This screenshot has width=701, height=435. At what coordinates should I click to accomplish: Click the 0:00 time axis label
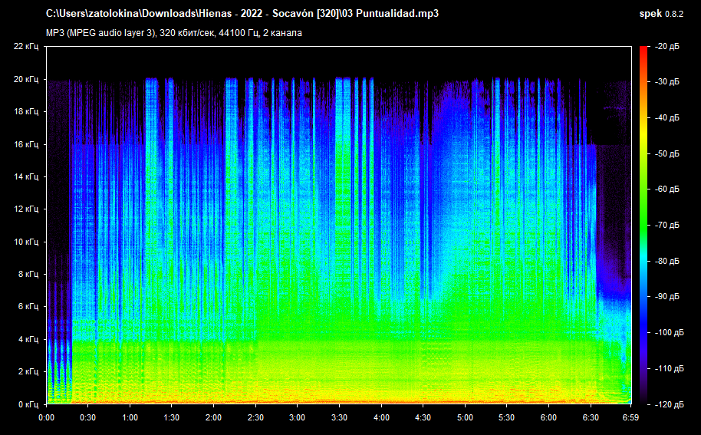point(46,417)
